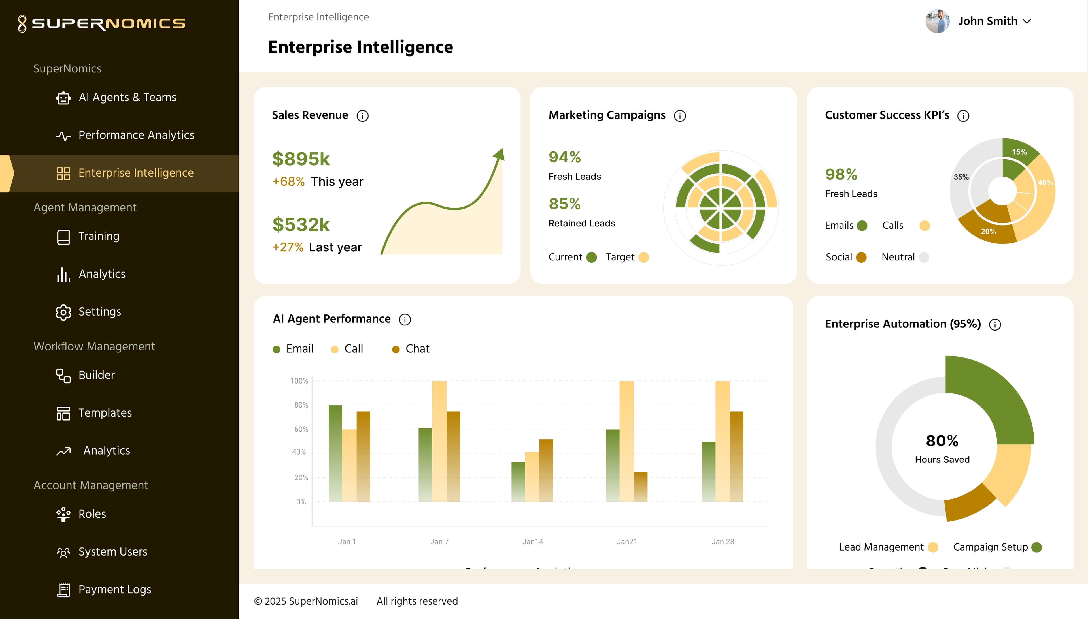Toggle the Call series legend dot

334,350
